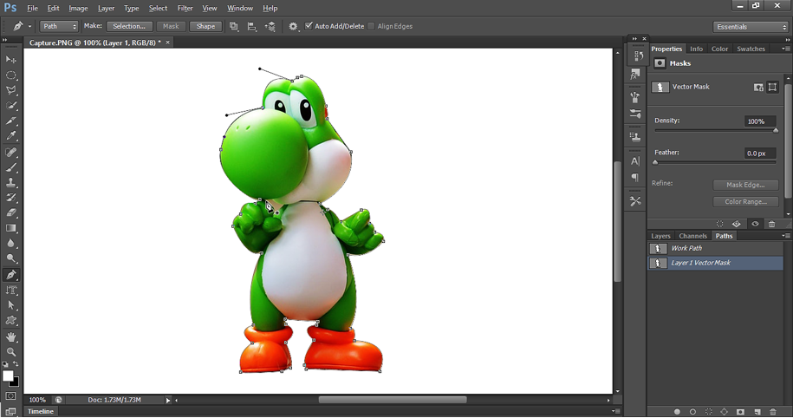Select the Hand tool
Viewport: 793px width, 418px height.
[x=10, y=336]
